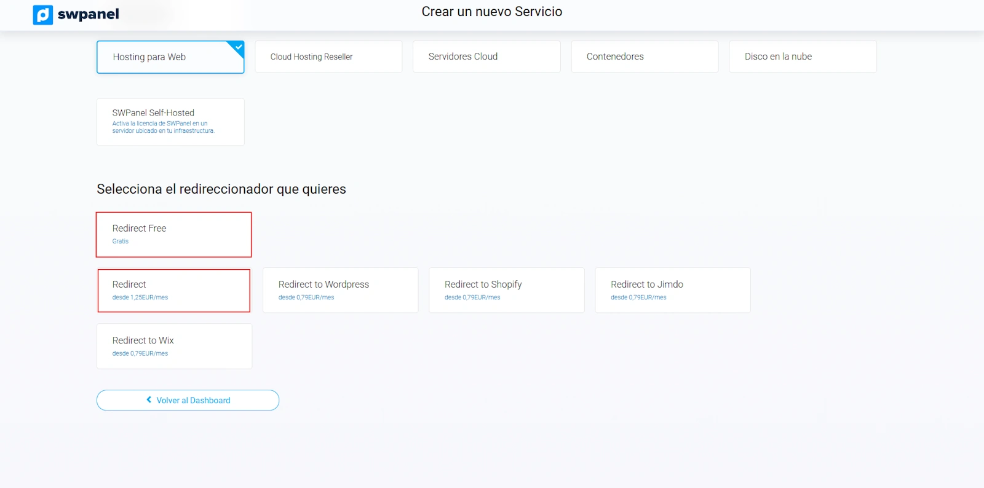Select Disco en la nube service

click(x=802, y=57)
